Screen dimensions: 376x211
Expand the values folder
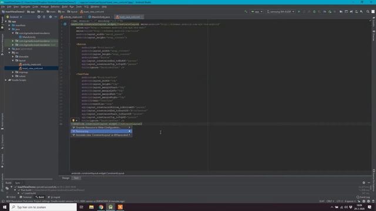pyautogui.click(x=13, y=76)
